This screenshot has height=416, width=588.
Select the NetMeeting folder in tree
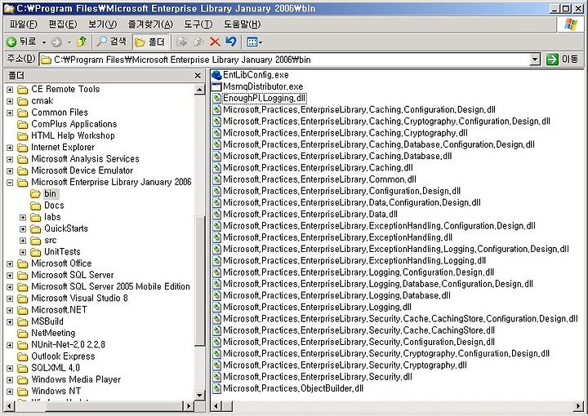[53, 333]
